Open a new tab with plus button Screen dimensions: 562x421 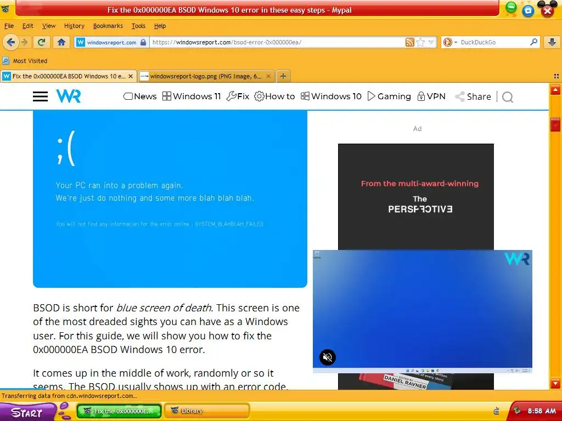point(283,76)
